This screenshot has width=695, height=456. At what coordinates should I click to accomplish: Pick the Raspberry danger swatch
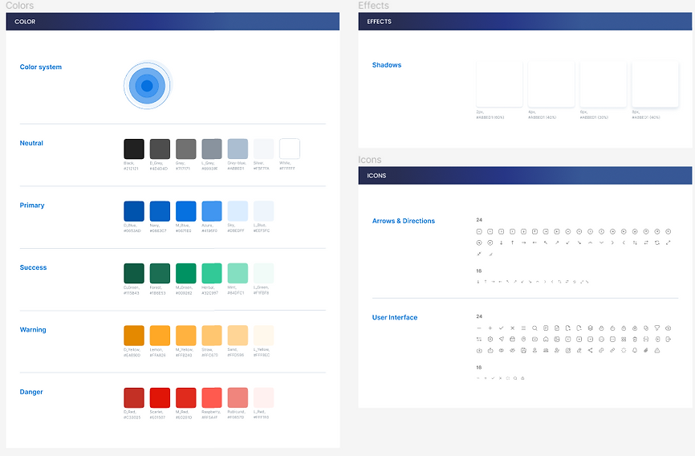coord(212,397)
